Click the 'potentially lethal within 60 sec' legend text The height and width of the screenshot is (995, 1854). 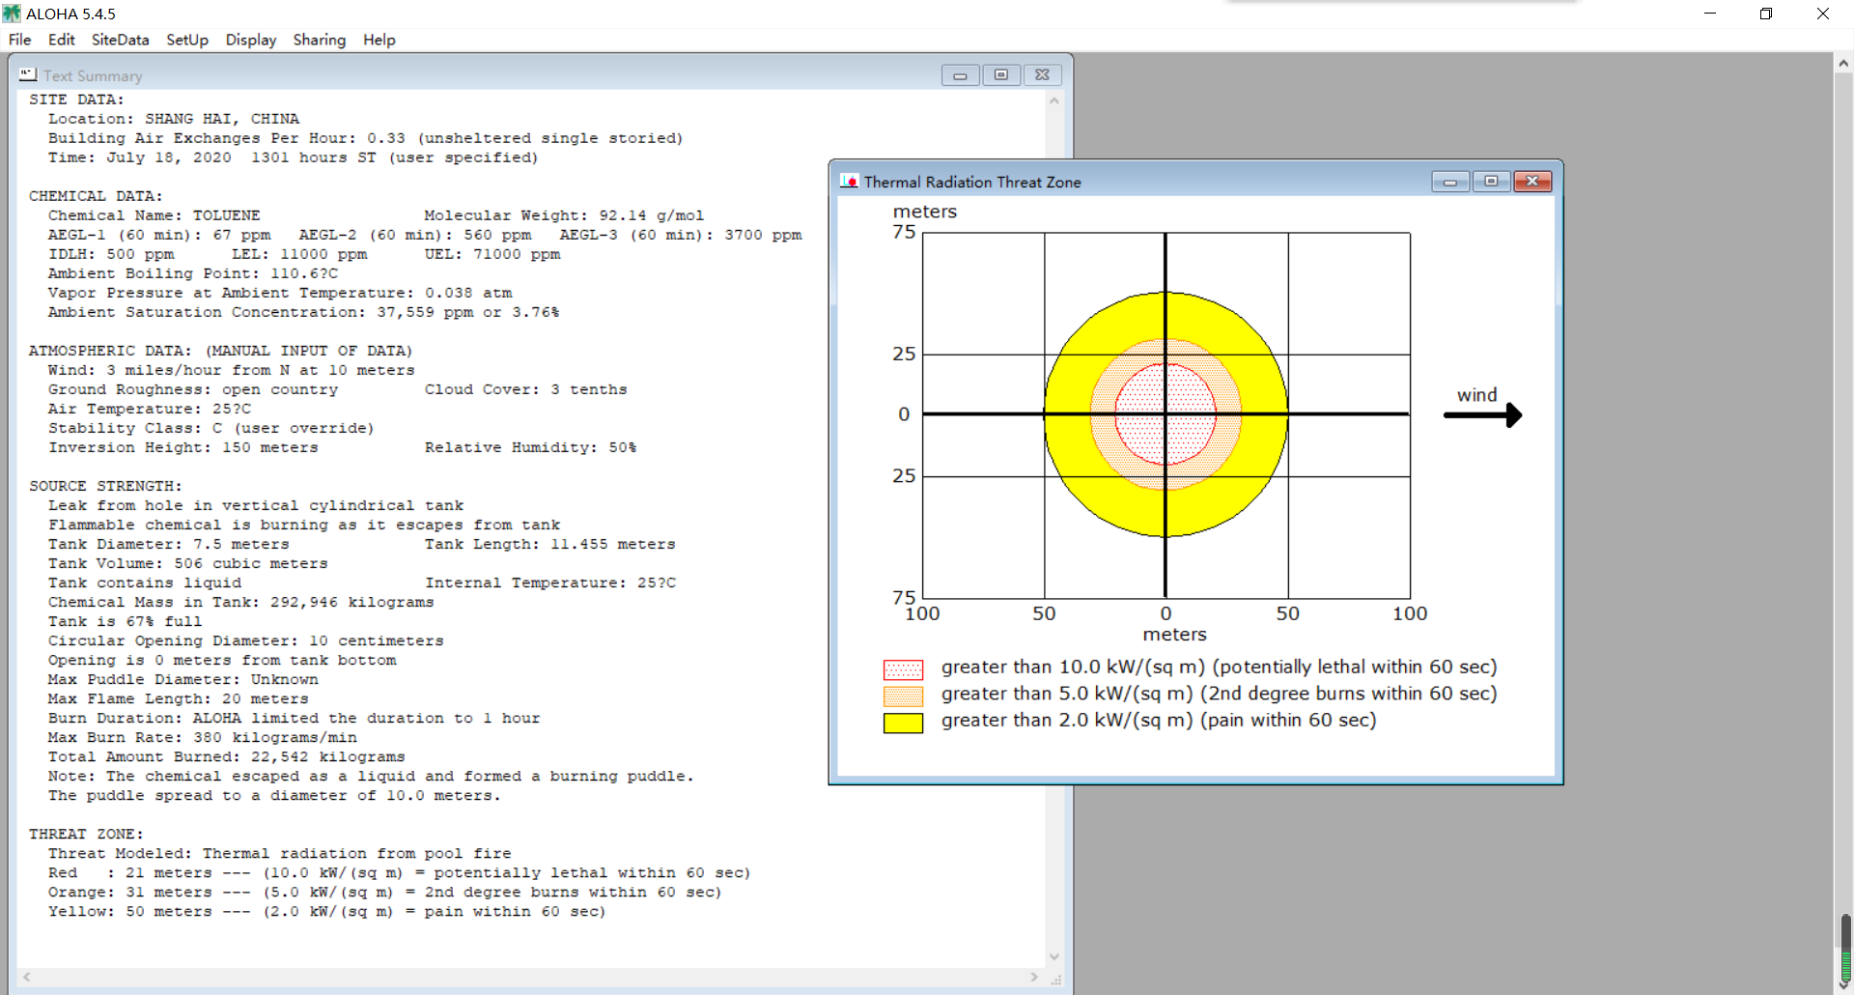pos(1355,668)
